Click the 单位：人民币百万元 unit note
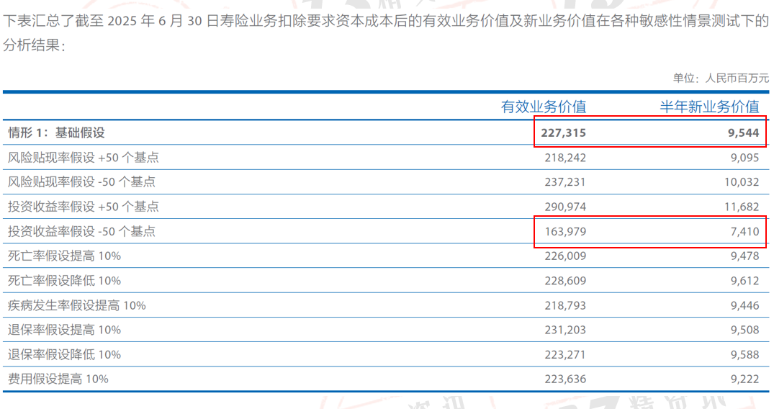The width and height of the screenshot is (774, 409). click(x=720, y=78)
